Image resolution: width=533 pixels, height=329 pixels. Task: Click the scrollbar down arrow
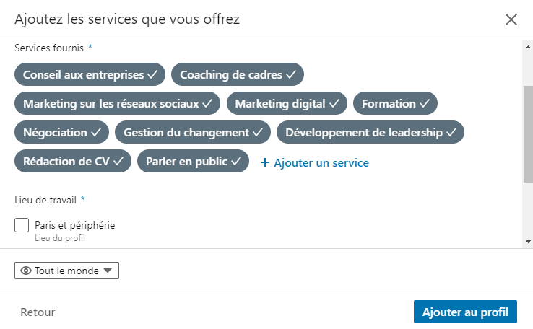tap(528, 242)
